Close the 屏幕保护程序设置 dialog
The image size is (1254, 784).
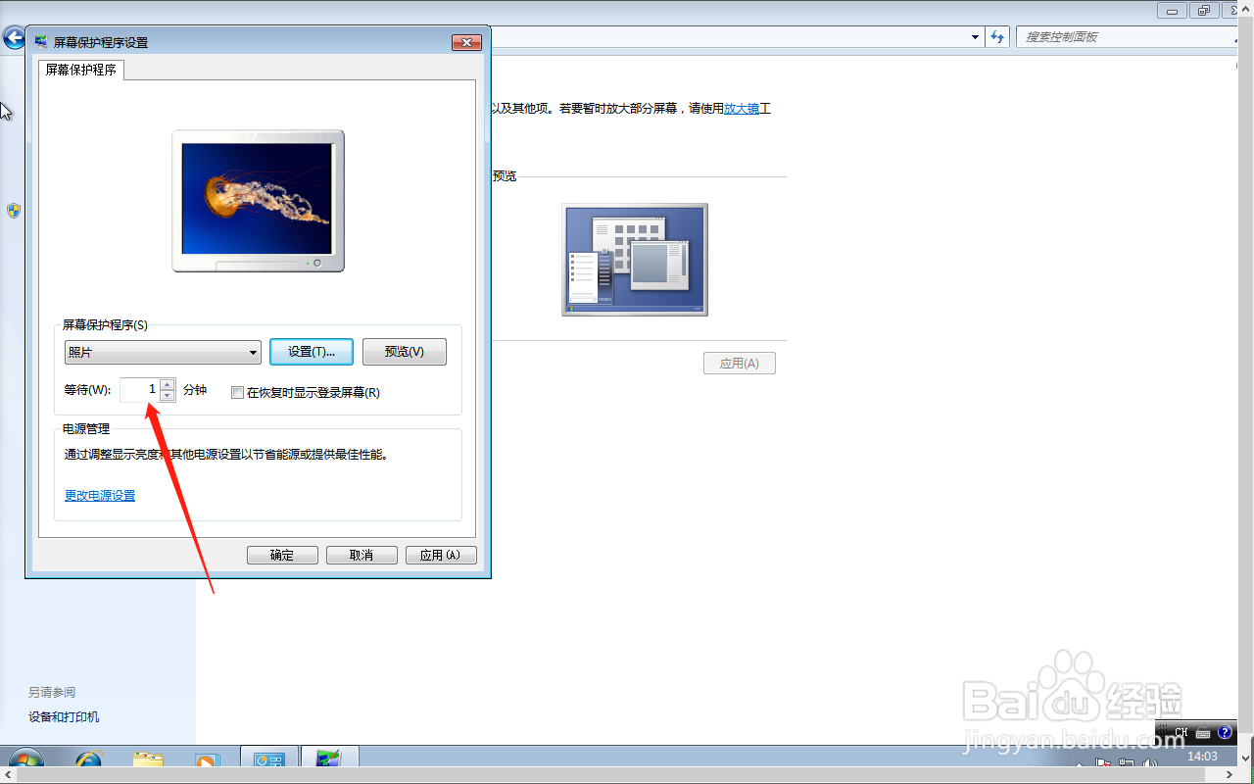pos(466,42)
